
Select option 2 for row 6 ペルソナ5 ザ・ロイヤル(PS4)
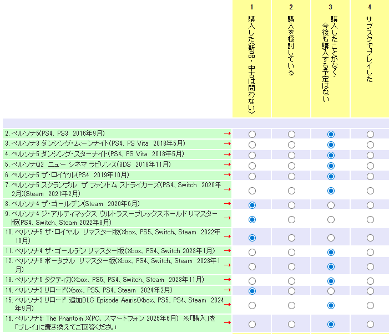click(291, 176)
